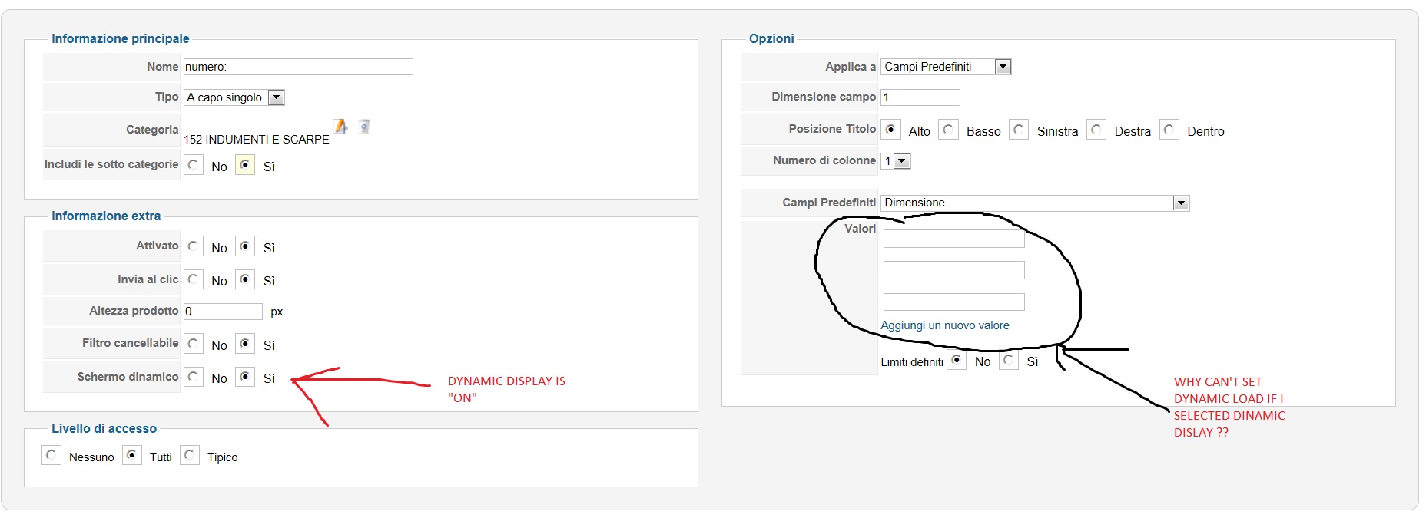Image resolution: width=1426 pixels, height=518 pixels.
Task: Click the 152 INDUMENTI E SCARPE category text
Action: point(257,140)
